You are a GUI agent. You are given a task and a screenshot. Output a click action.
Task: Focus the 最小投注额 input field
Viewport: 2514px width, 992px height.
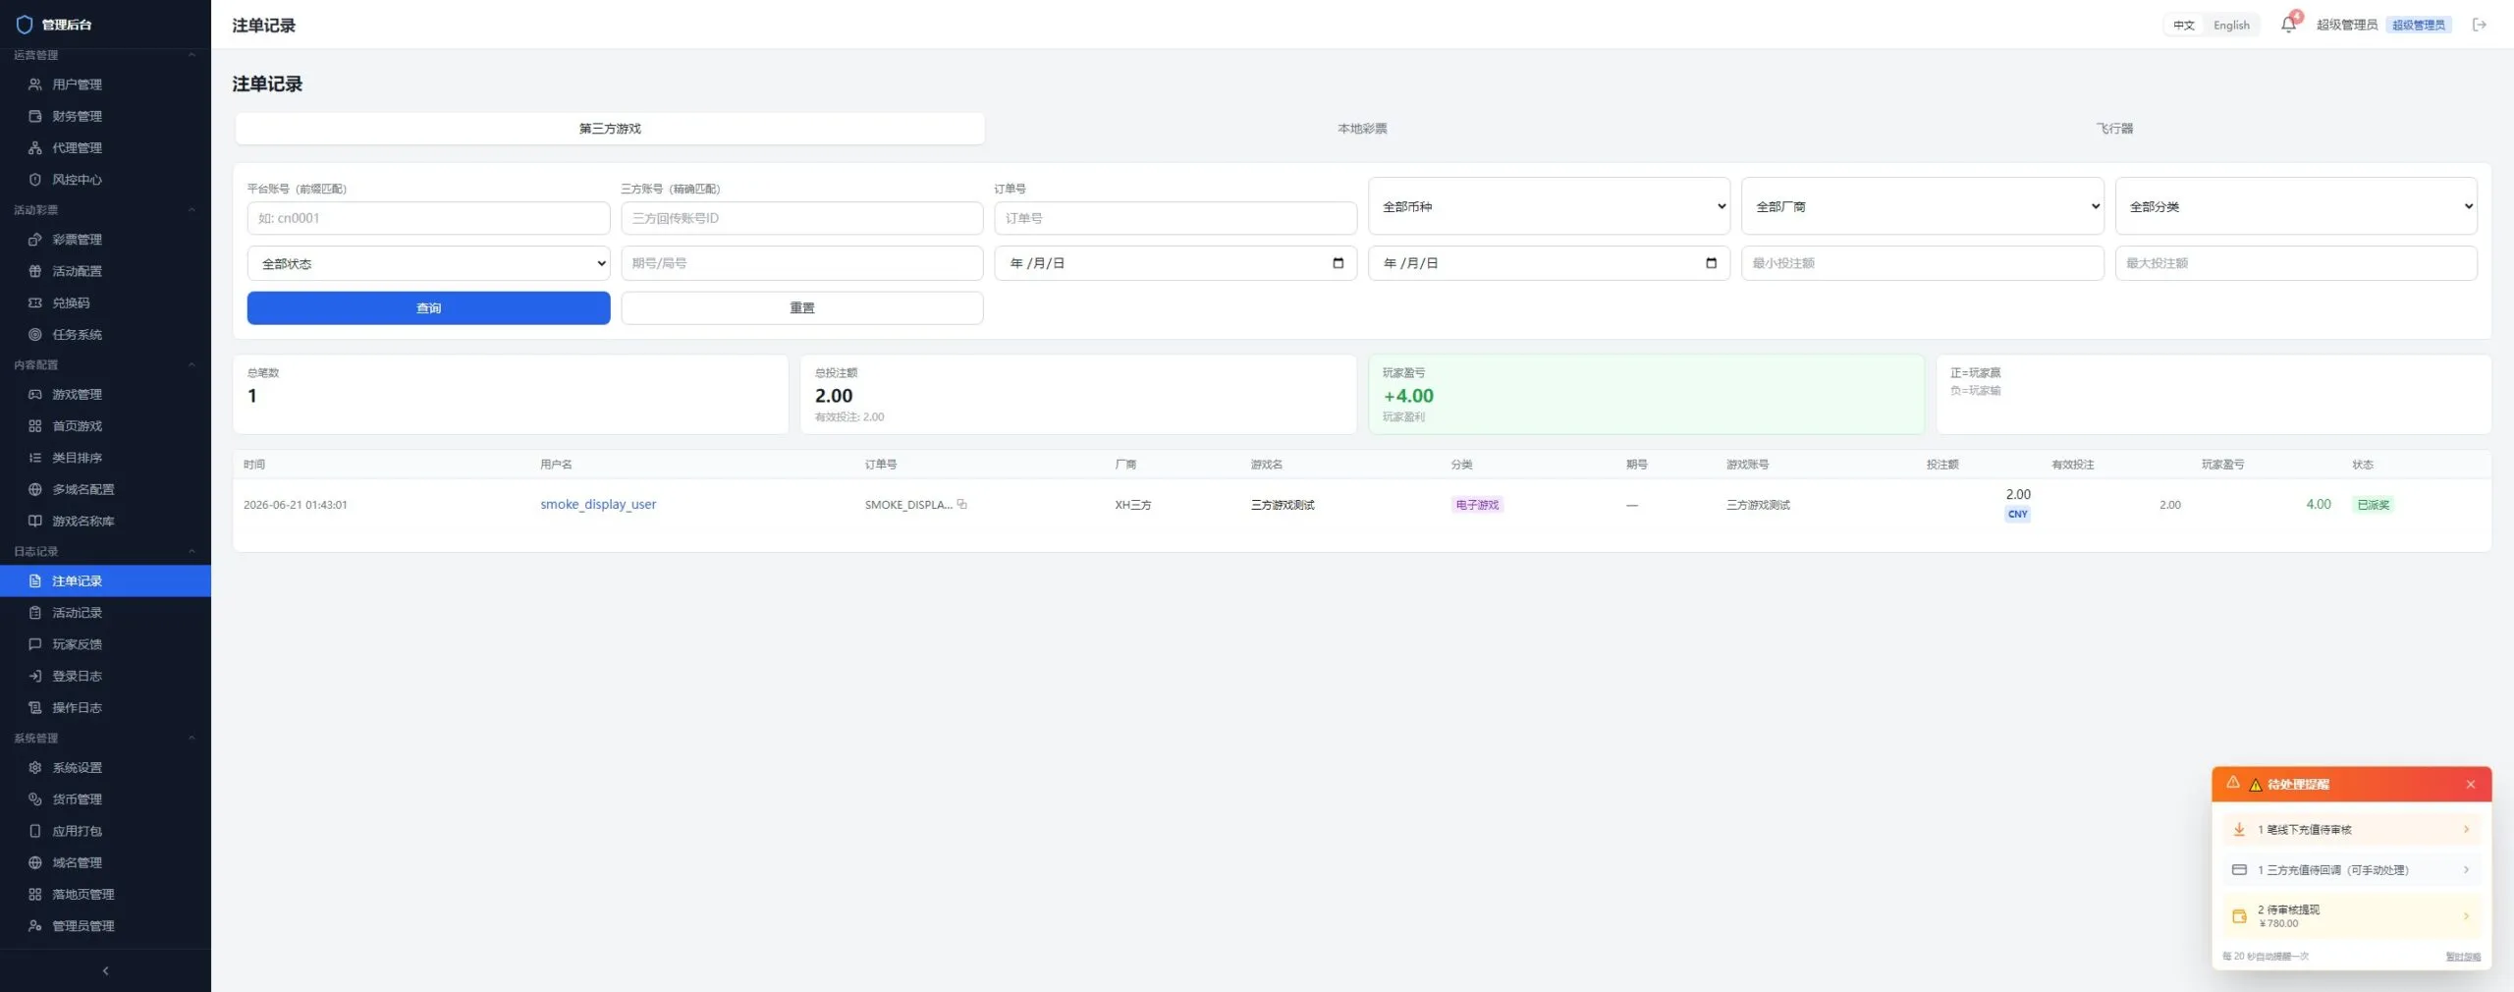(x=1922, y=263)
